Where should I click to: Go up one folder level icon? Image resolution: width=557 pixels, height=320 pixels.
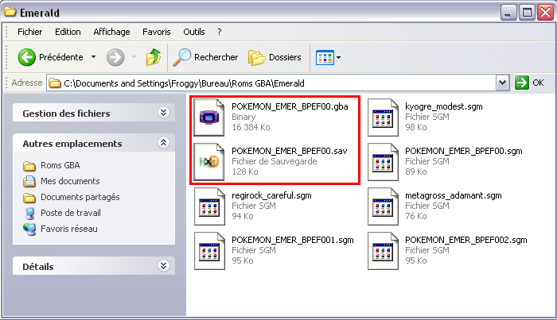(x=154, y=56)
